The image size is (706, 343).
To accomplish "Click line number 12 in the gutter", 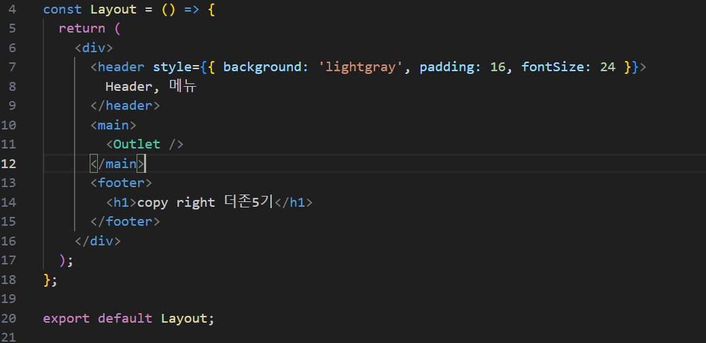I will (x=9, y=163).
